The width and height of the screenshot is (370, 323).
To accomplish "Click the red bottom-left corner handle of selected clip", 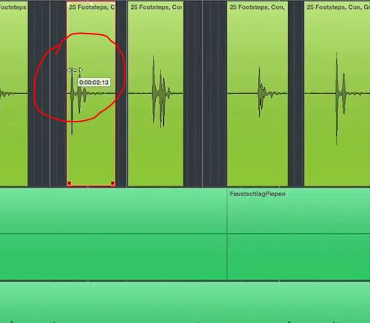I will point(69,184).
